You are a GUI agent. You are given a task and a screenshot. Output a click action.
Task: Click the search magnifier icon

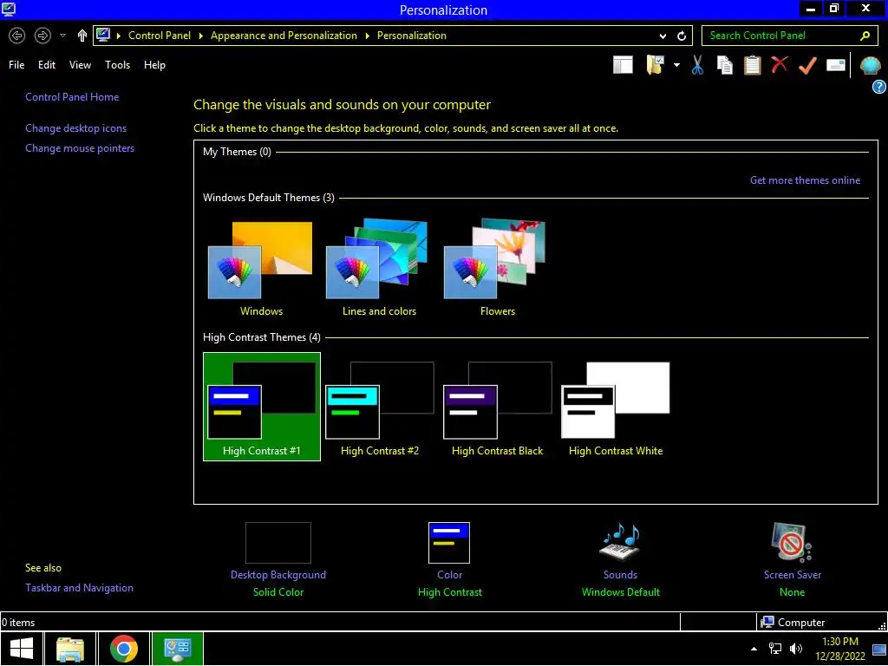[865, 36]
